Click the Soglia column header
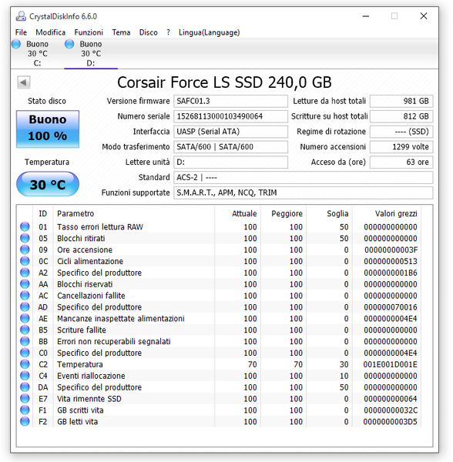Viewport: 453px width, 462px height. tap(329, 213)
